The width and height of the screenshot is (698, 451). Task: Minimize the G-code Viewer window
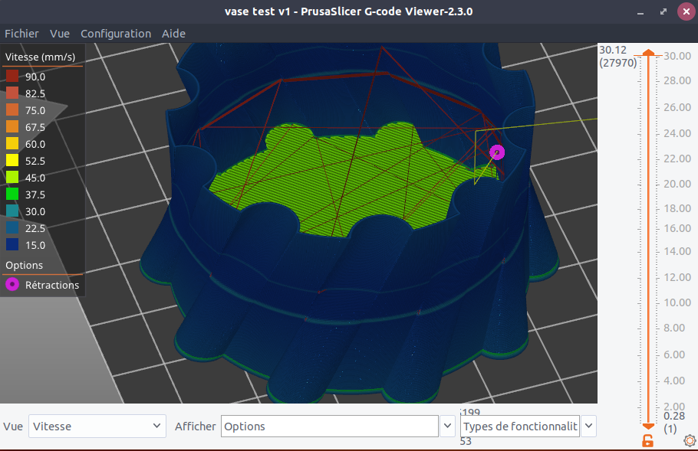click(640, 12)
